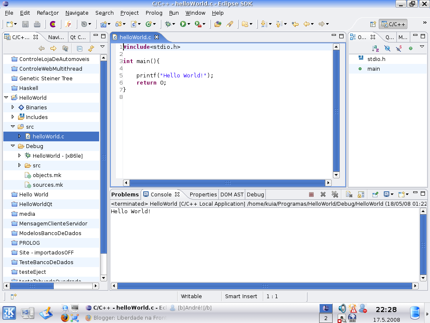Click the C/C++ perspective button
Viewport: 430px width, 323px height.
393,24
